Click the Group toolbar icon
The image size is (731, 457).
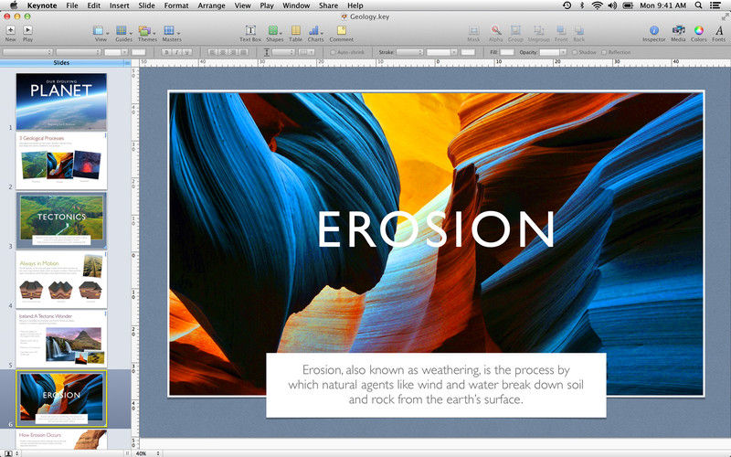[515, 31]
